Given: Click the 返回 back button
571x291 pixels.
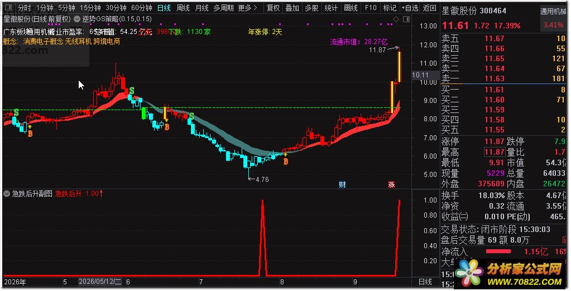Looking at the screenshot, I should [430, 8].
